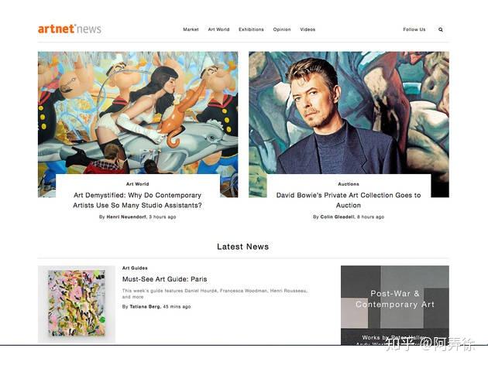Click author name Tatiana Berg

[x=145, y=306]
